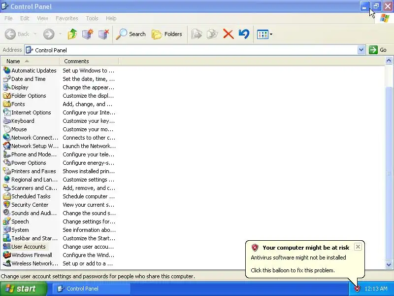Select the Windows Firewall icon

coord(7,255)
